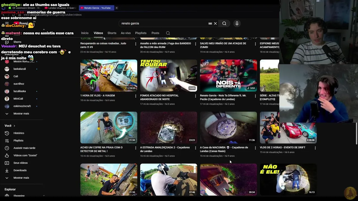Open the metal detector safe video thumbnail
This screenshot has width=358, height=201.
[109, 128]
